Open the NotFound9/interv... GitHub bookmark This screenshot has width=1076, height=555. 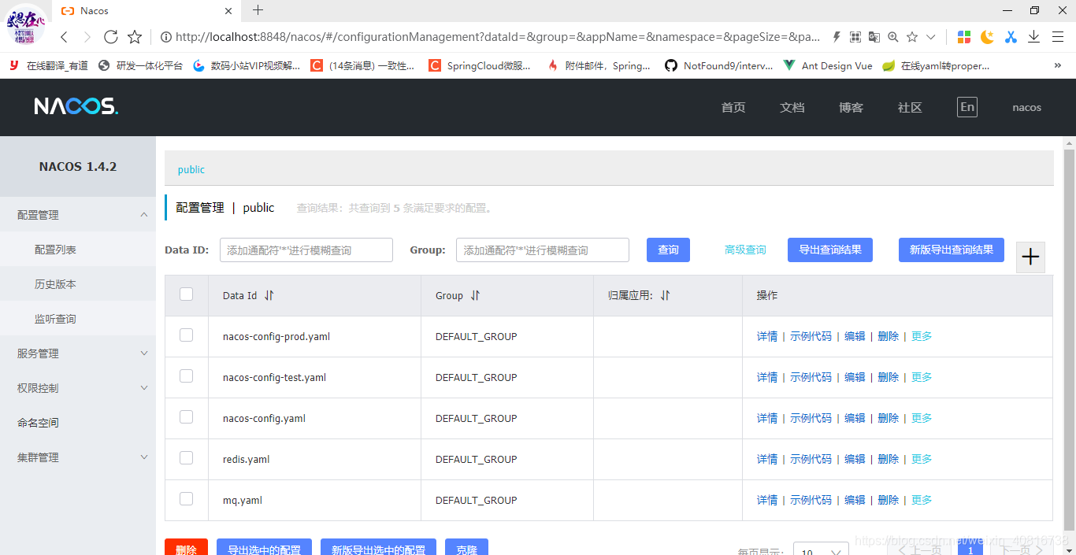719,66
